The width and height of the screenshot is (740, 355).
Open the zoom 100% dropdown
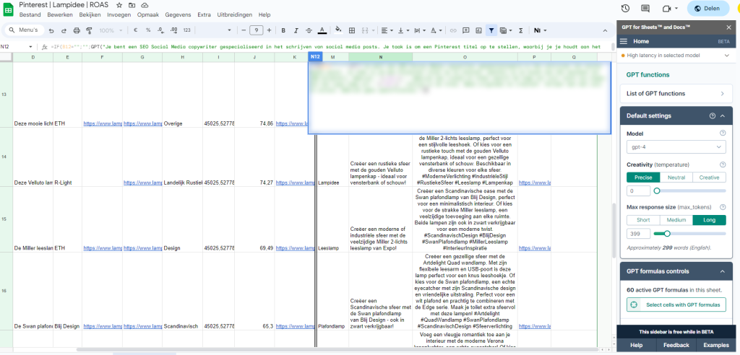(111, 30)
